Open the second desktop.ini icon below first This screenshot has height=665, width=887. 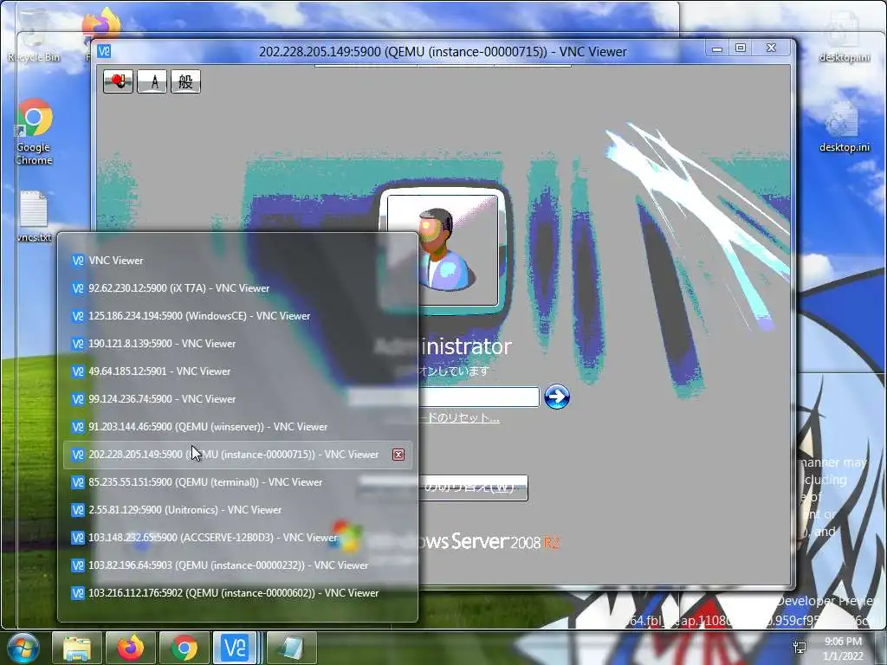pyautogui.click(x=844, y=128)
